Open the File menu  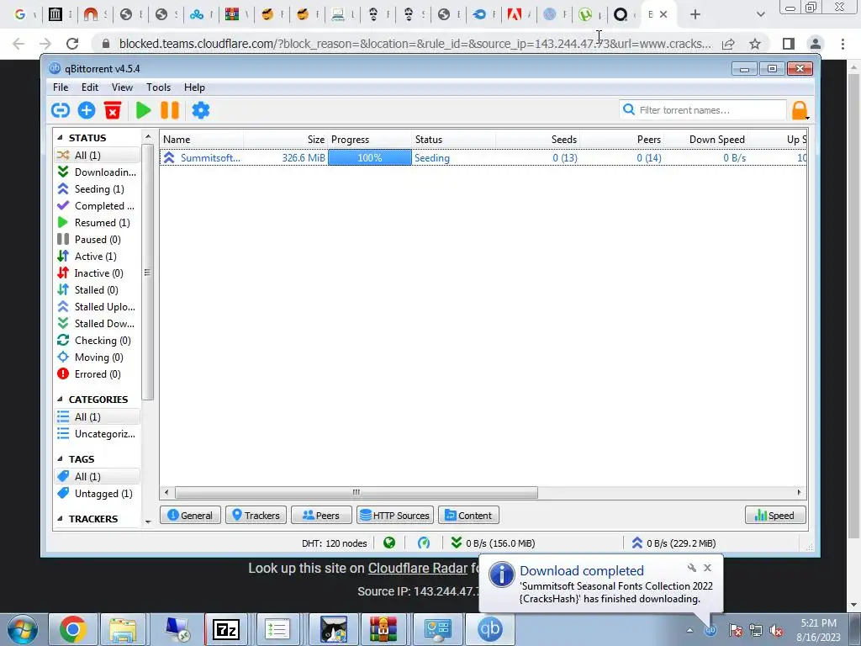point(61,87)
